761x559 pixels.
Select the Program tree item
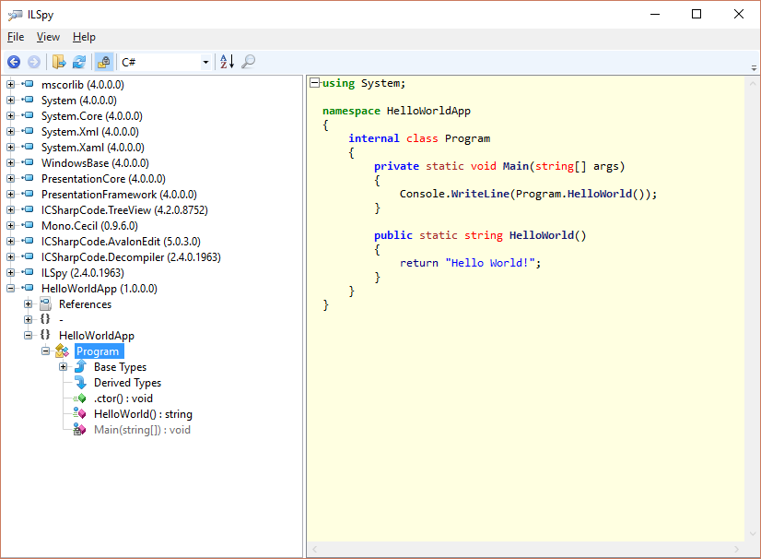[x=98, y=351]
